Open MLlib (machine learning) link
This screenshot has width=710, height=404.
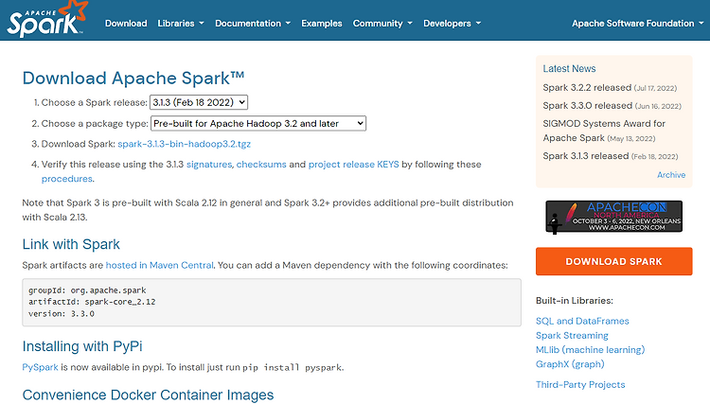coord(590,350)
